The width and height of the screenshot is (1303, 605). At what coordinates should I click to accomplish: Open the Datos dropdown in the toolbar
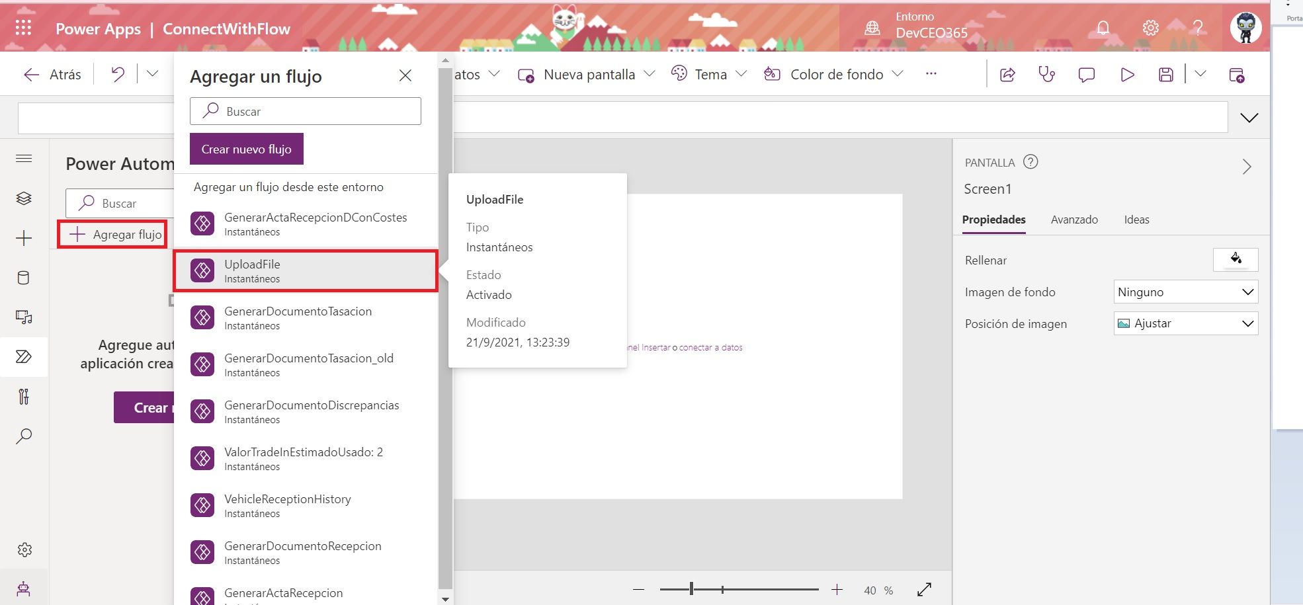[477, 75]
